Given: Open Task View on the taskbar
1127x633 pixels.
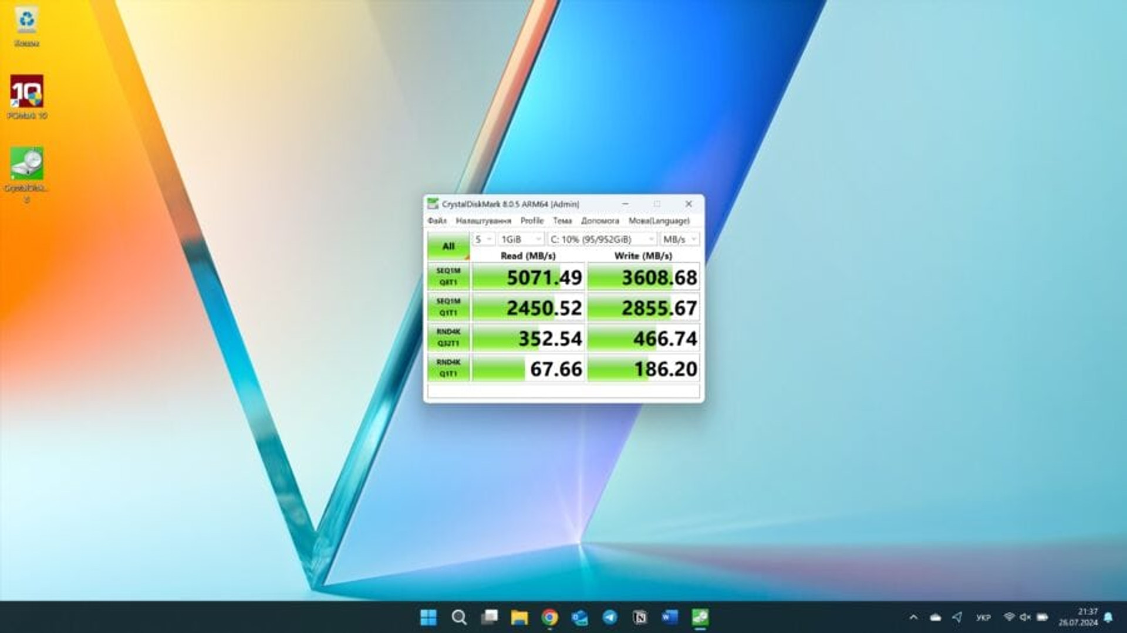Looking at the screenshot, I should click(x=490, y=617).
